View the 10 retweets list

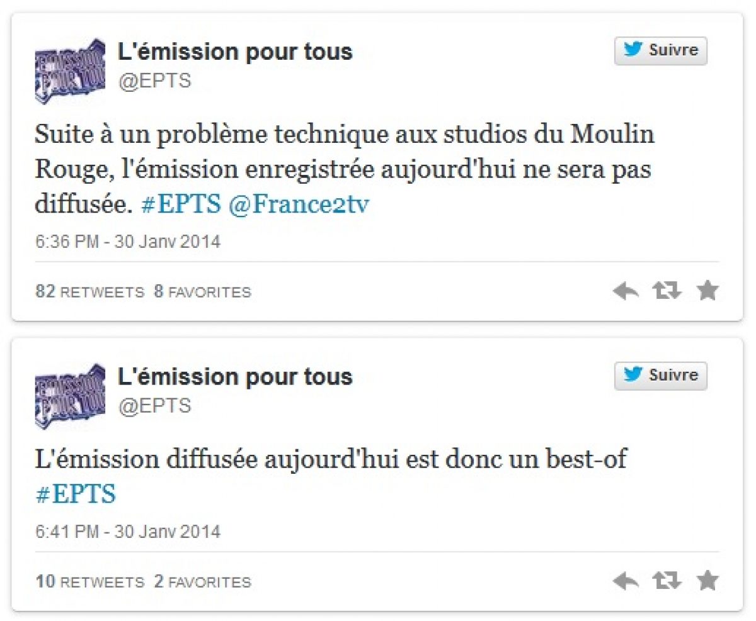coord(90,582)
